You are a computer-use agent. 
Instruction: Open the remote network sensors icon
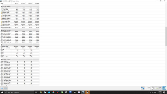143,88
